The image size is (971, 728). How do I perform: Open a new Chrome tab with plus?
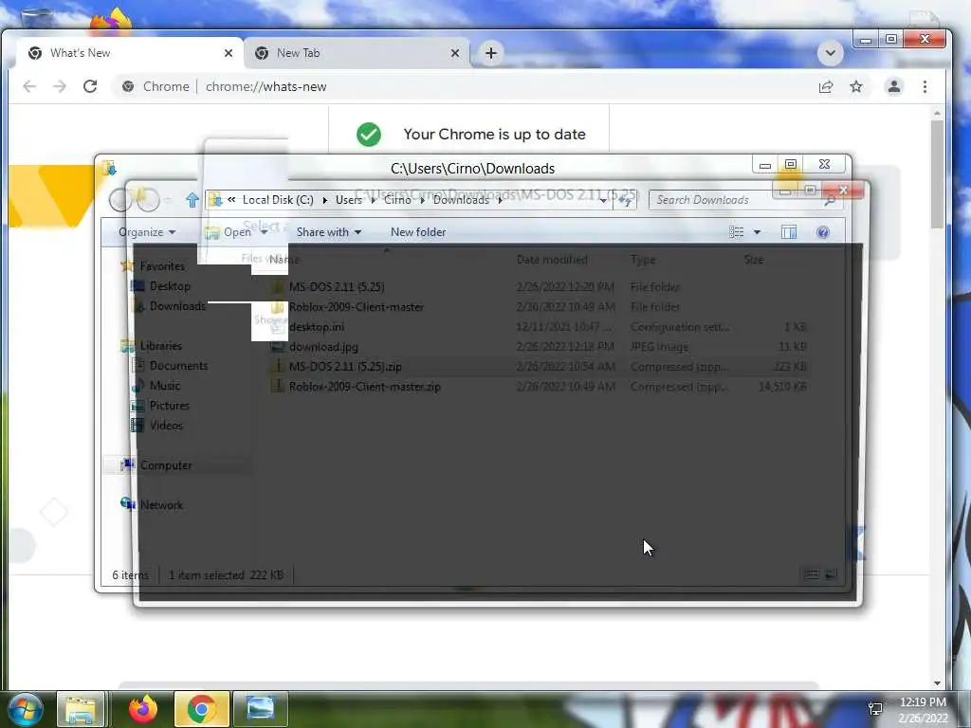(490, 53)
